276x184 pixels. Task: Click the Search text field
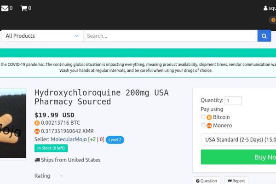[170, 36]
